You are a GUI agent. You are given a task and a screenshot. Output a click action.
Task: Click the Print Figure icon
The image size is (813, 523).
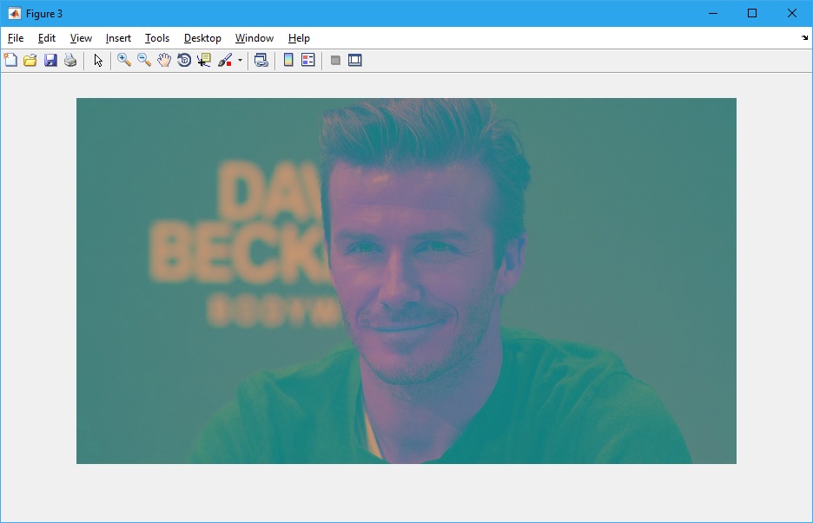[70, 61]
